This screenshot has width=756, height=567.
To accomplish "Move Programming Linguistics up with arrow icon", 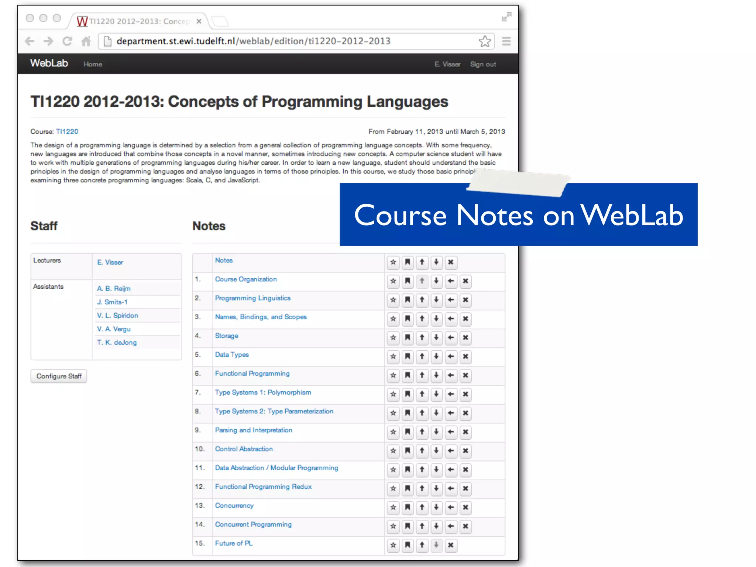I will [422, 300].
